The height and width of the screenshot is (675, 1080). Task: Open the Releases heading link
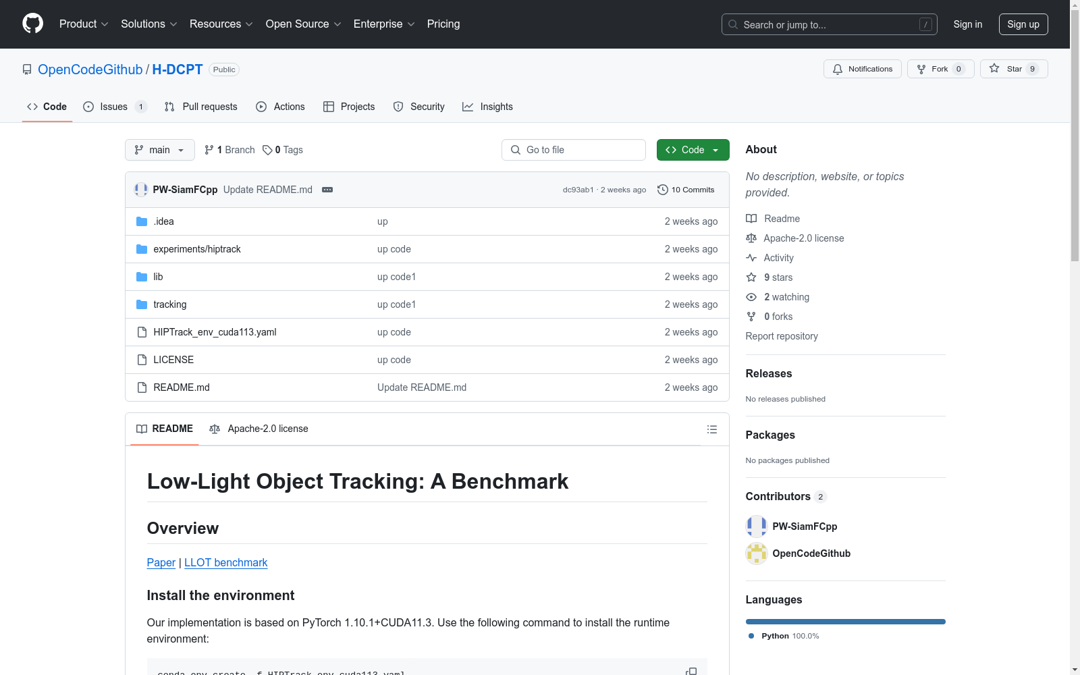pyautogui.click(x=769, y=373)
